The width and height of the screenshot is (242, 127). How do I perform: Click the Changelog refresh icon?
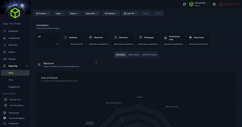point(5,123)
